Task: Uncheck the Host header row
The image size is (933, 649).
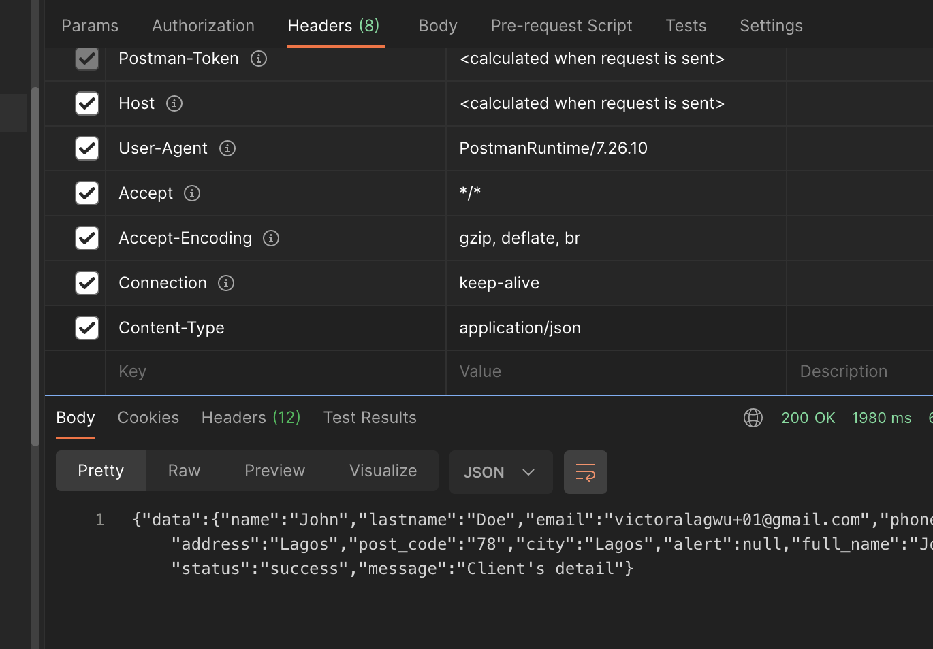Action: tap(87, 103)
